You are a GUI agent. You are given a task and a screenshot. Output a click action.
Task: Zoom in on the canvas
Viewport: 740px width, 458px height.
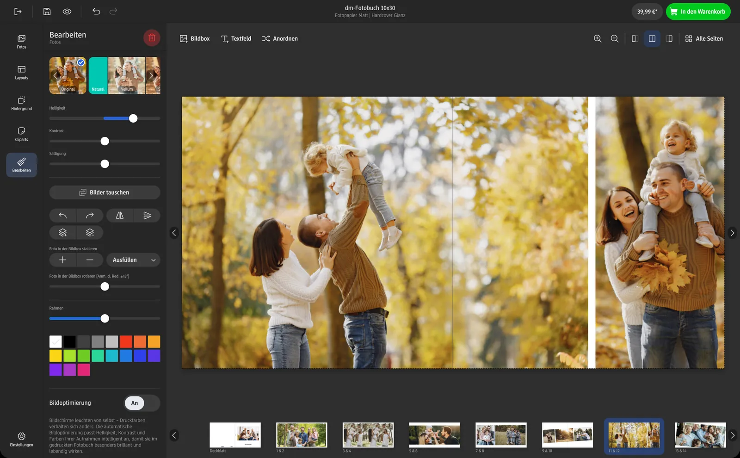click(598, 39)
